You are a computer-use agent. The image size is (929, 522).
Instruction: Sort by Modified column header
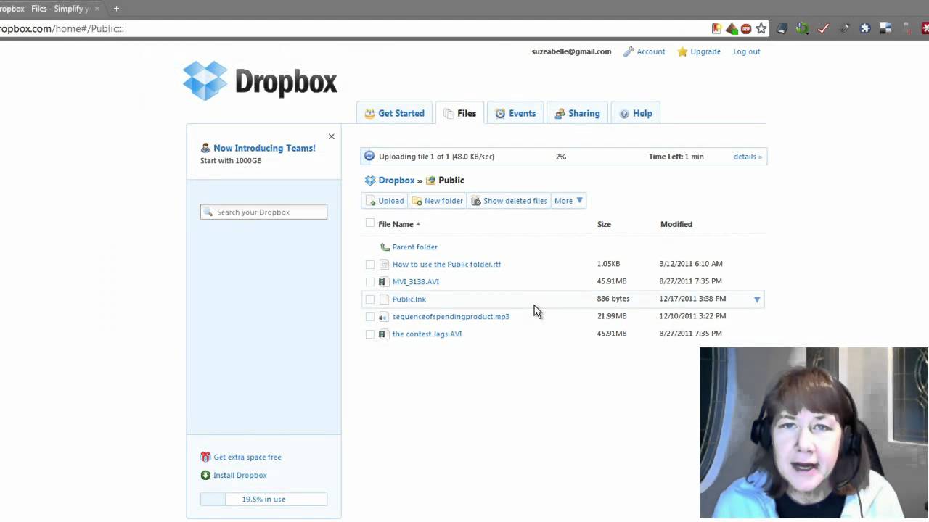tap(676, 224)
